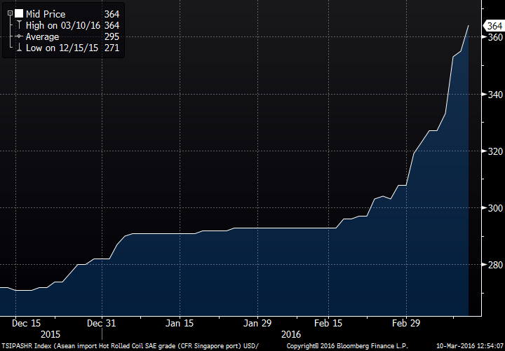Click the Dec 31 date on time axis
This screenshot has width=505, height=351.
(102, 324)
